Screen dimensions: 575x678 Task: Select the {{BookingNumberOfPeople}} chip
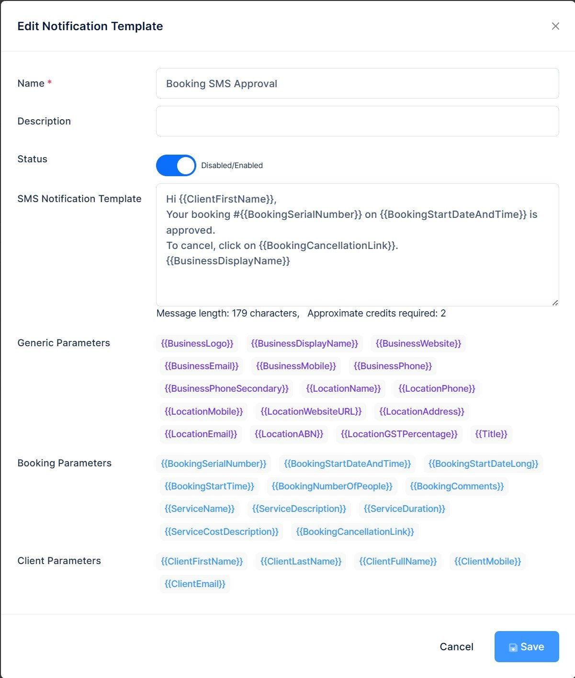click(332, 486)
